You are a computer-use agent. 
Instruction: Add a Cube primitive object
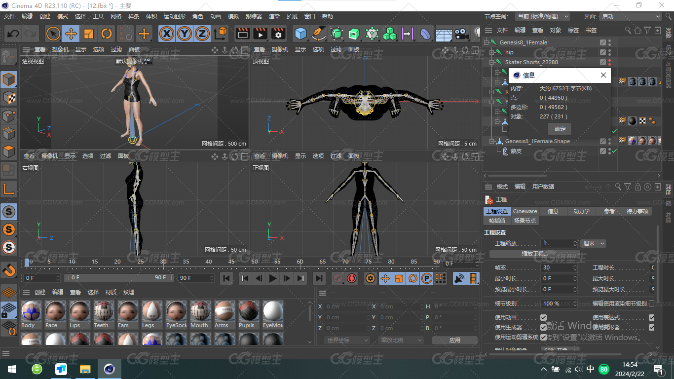click(x=300, y=34)
